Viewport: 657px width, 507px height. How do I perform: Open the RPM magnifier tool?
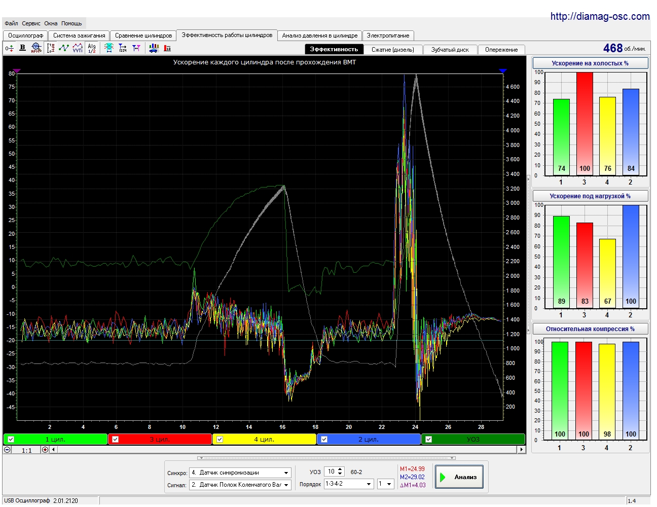point(36,48)
